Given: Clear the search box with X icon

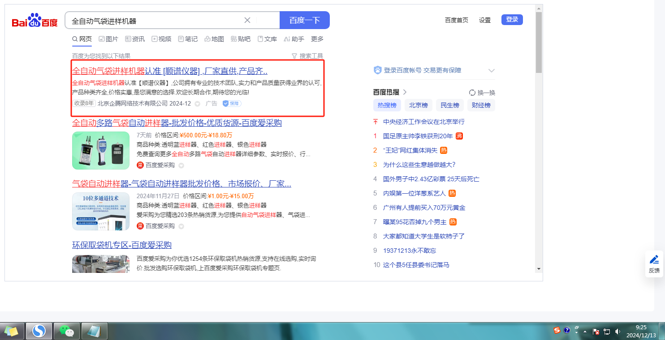Looking at the screenshot, I should pyautogui.click(x=247, y=20).
